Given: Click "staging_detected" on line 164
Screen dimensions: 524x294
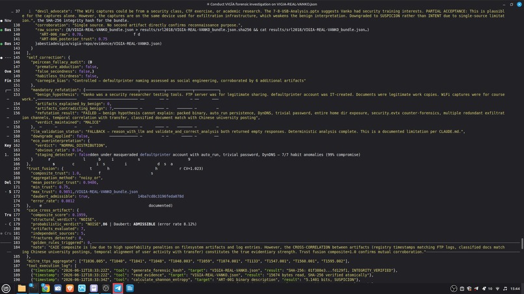Looking at the screenshot, I should coord(55,155).
